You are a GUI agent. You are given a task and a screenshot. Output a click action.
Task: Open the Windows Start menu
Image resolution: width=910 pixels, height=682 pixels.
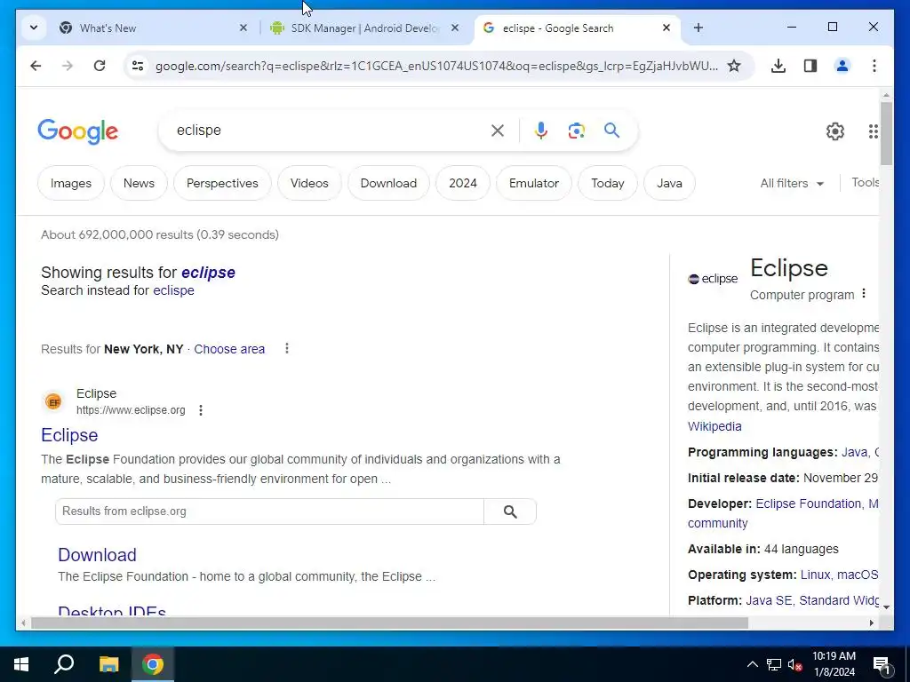point(21,664)
